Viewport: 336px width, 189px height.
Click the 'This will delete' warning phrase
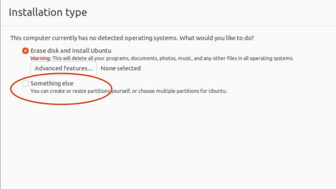(69, 58)
